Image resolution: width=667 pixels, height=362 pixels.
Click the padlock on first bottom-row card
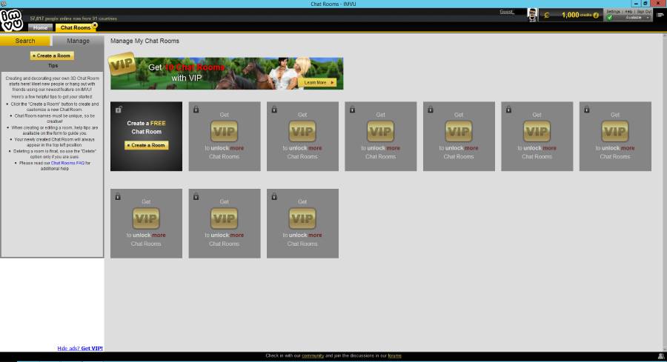tap(118, 196)
